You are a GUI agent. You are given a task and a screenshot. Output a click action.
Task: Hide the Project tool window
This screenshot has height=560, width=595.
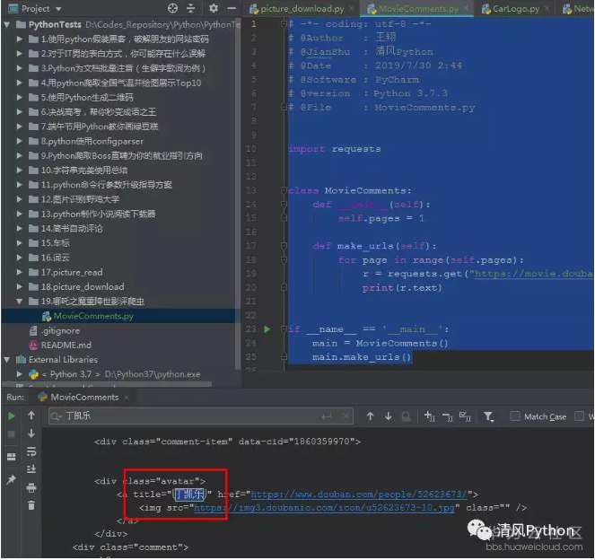pyautogui.click(x=232, y=8)
